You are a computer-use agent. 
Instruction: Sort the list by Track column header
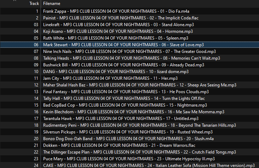(x=34, y=3)
